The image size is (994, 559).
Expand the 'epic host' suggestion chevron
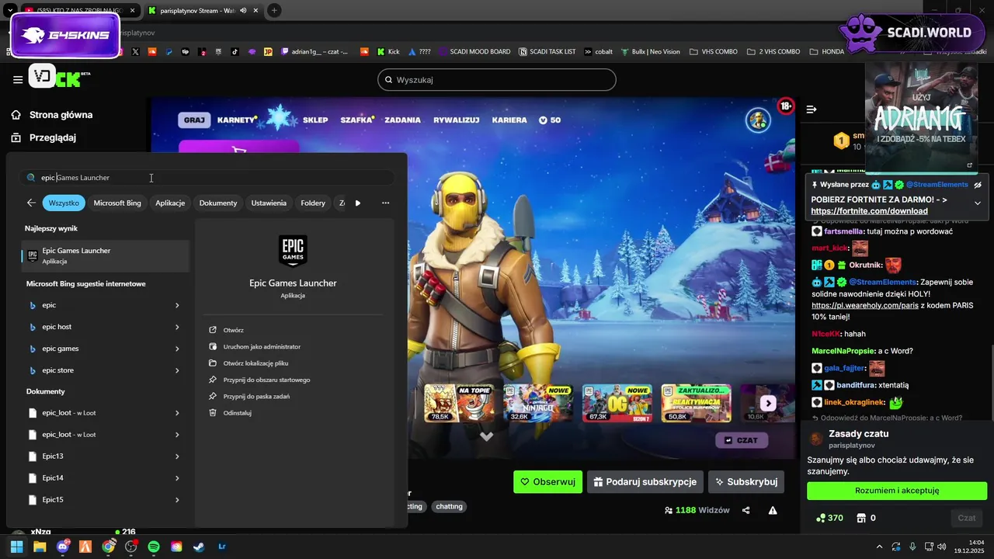click(x=177, y=327)
